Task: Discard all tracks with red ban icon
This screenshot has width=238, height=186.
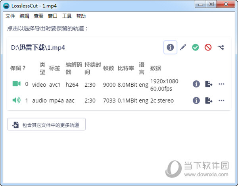Action: pyautogui.click(x=208, y=47)
